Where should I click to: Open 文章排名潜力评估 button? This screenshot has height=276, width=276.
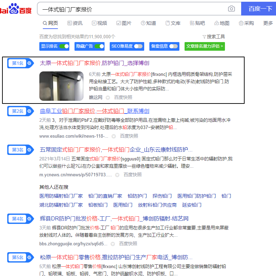(205, 46)
